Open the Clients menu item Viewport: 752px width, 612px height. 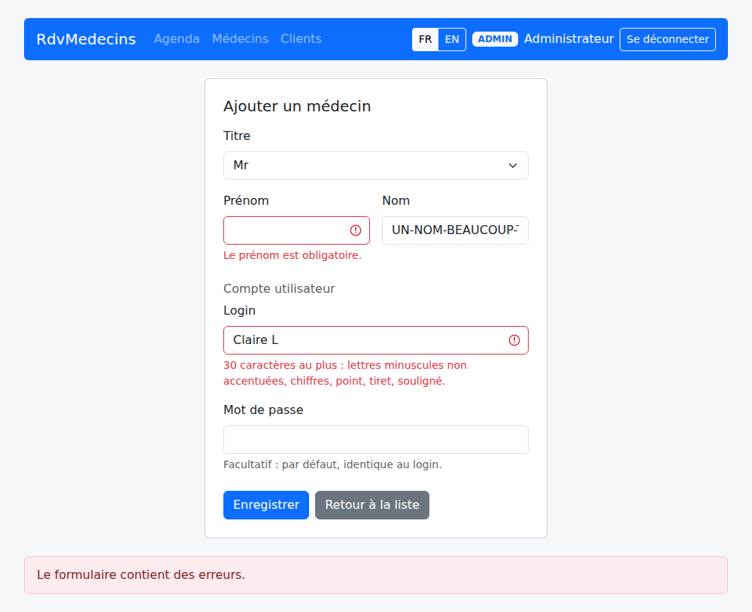pos(302,39)
